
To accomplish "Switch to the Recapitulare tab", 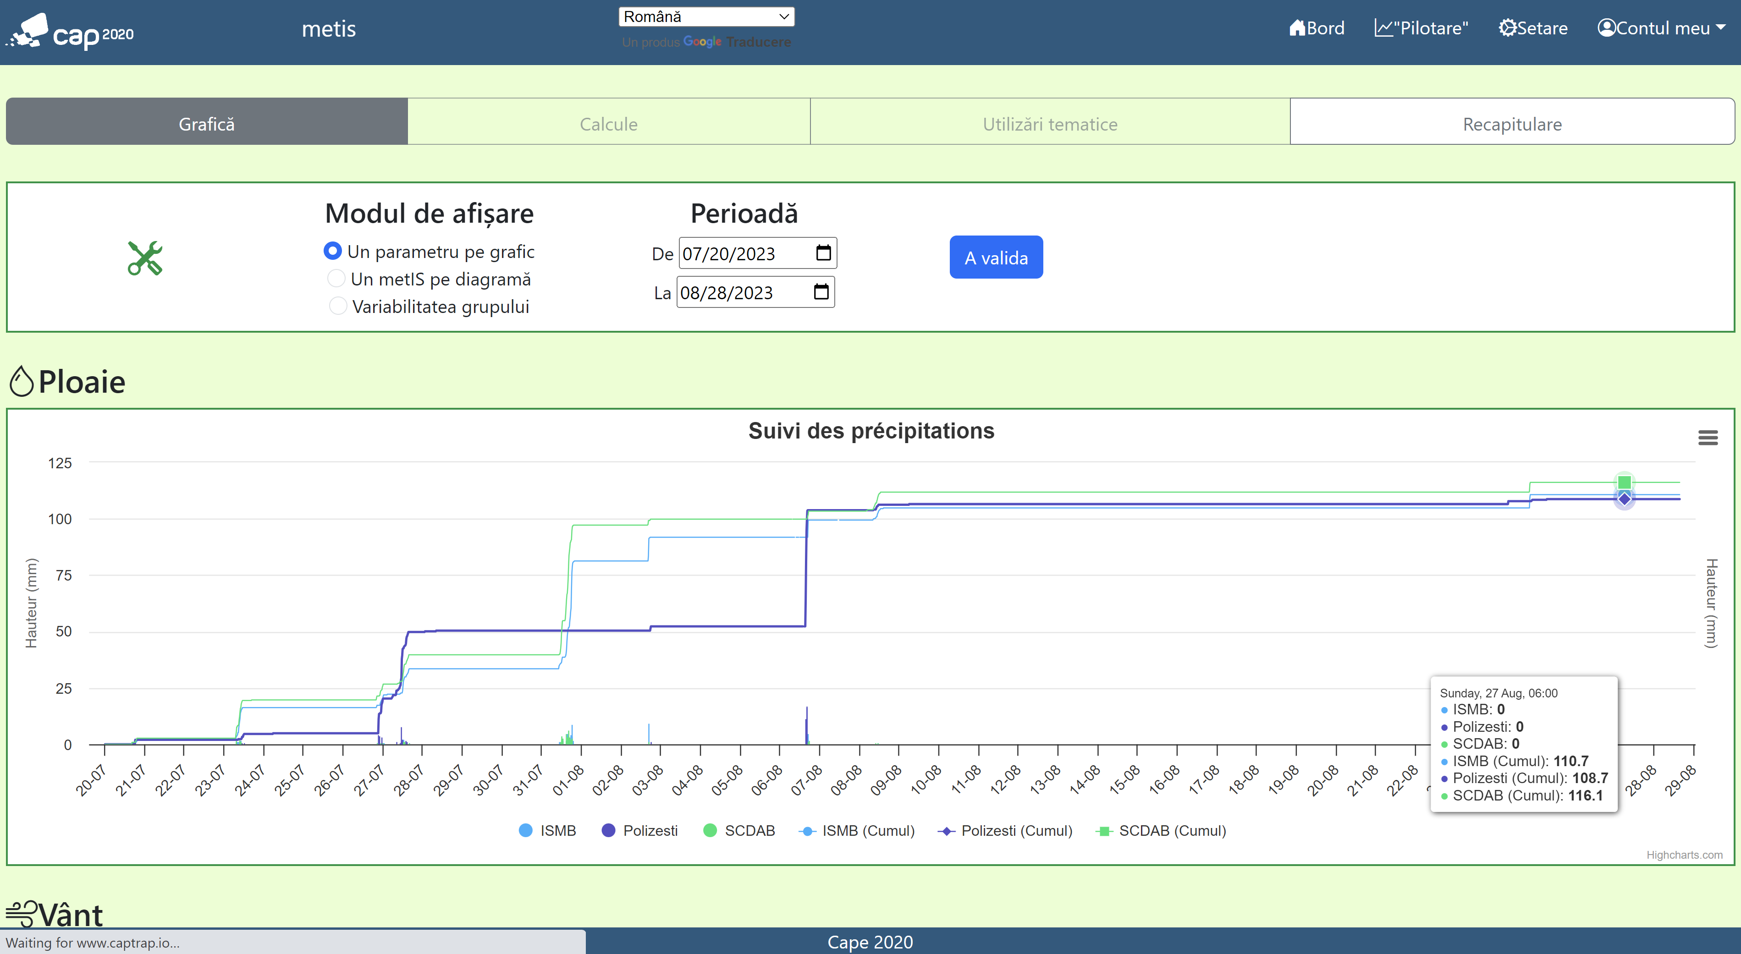I will 1511,124.
